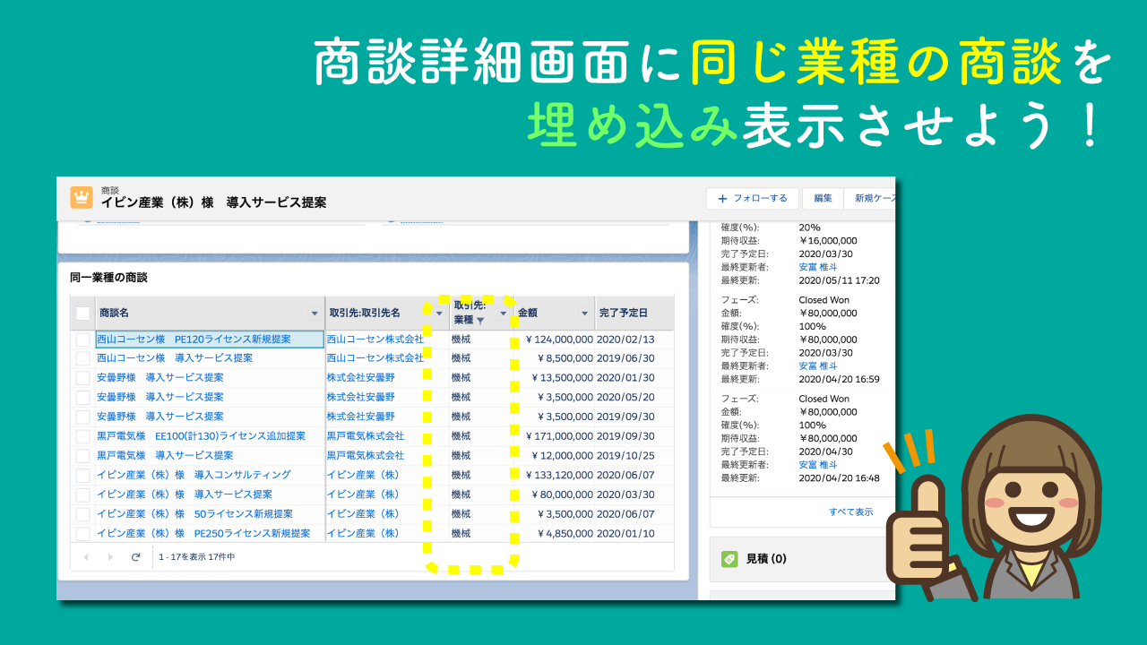
Task: Click the 商談名 column header text
Action: point(115,314)
